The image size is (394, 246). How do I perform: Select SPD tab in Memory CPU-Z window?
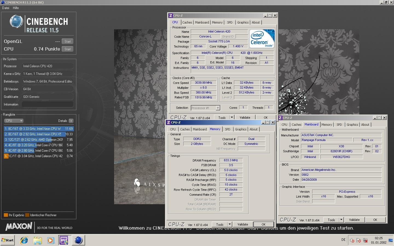coord(228,129)
